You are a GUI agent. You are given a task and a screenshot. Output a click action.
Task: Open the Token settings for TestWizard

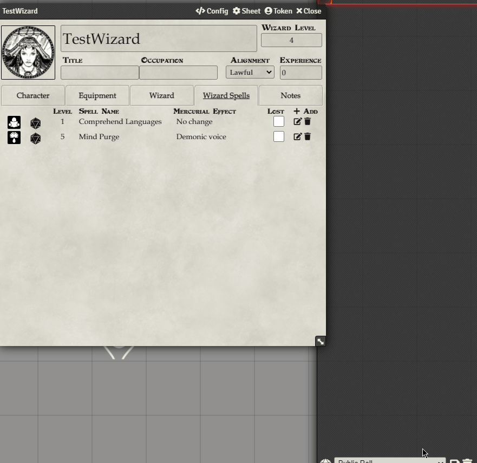[278, 11]
